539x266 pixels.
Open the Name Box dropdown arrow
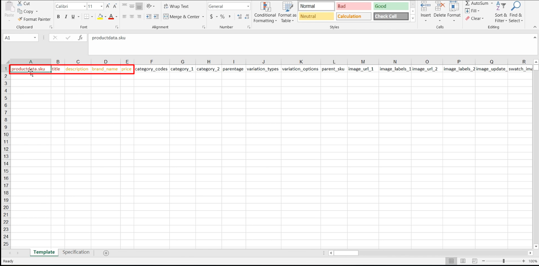click(x=35, y=38)
